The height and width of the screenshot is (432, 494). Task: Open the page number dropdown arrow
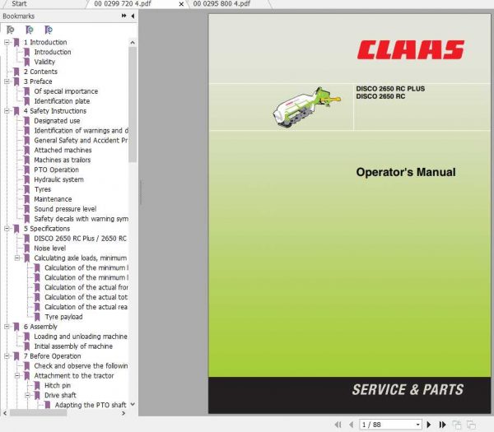click(x=417, y=425)
